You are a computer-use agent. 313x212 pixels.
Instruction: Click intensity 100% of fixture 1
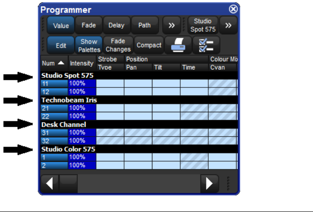(82, 157)
